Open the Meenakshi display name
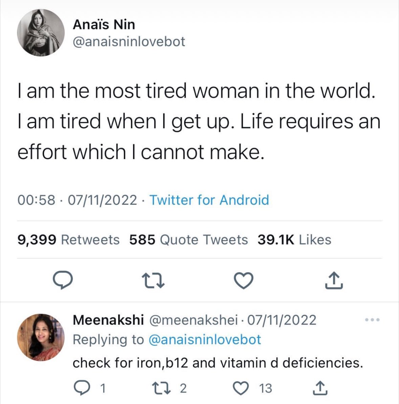The height and width of the screenshot is (404, 399). coord(108,320)
